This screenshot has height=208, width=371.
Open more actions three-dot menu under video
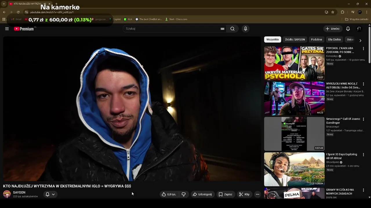tap(257, 194)
